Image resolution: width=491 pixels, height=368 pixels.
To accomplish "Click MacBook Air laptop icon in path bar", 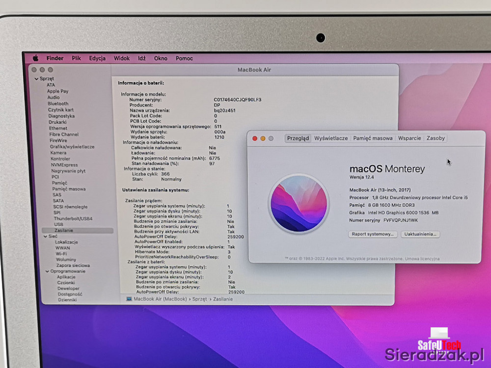I will [x=129, y=299].
